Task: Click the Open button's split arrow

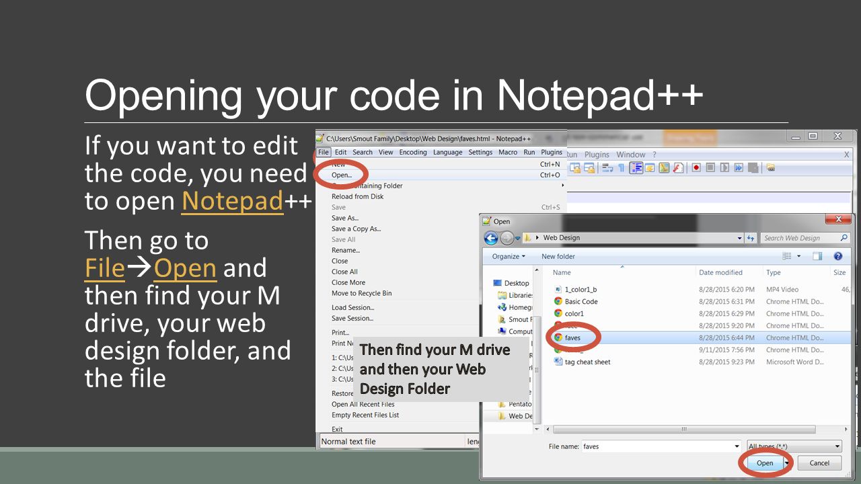Action: 786,463
